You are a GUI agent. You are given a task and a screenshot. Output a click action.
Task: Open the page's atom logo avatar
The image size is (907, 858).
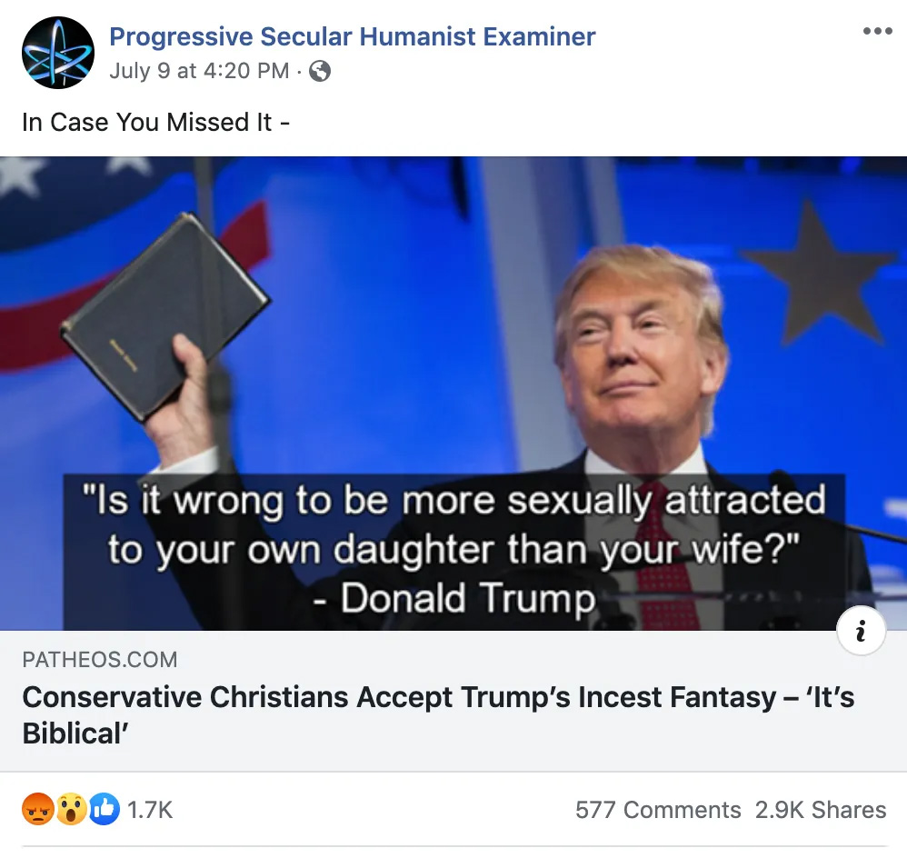point(58,53)
